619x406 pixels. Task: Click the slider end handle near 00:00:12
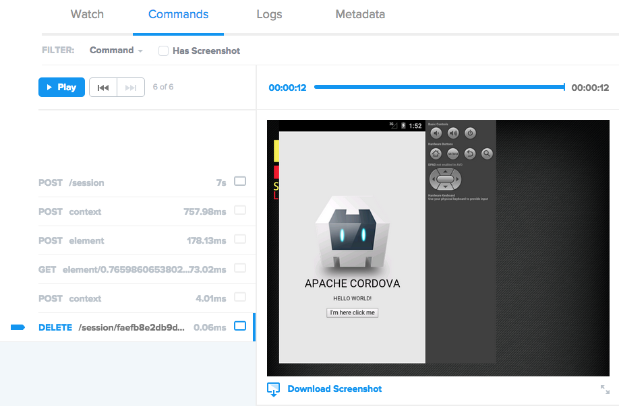564,87
